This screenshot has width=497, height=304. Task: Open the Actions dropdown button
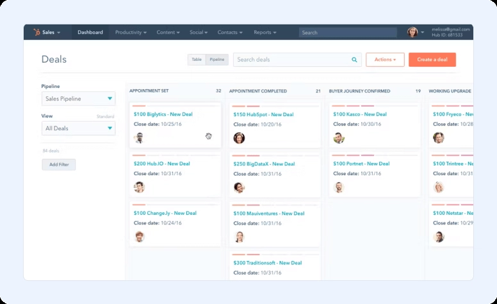pyautogui.click(x=385, y=60)
